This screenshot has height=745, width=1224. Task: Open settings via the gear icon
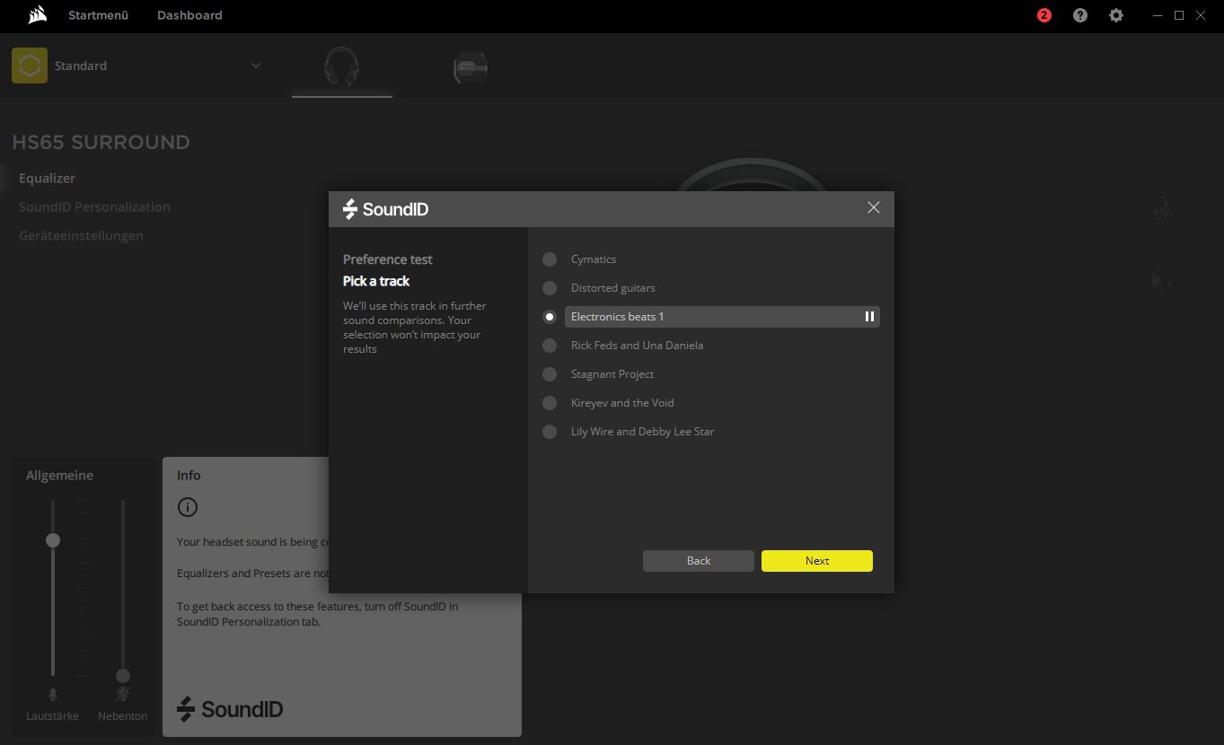click(x=1116, y=15)
